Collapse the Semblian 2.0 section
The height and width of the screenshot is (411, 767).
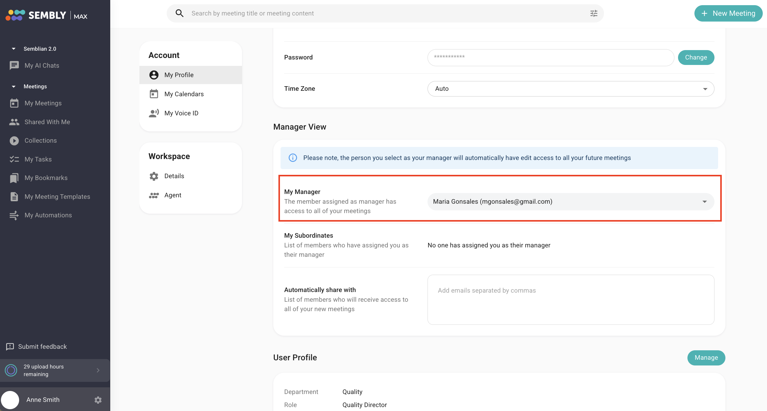13,49
